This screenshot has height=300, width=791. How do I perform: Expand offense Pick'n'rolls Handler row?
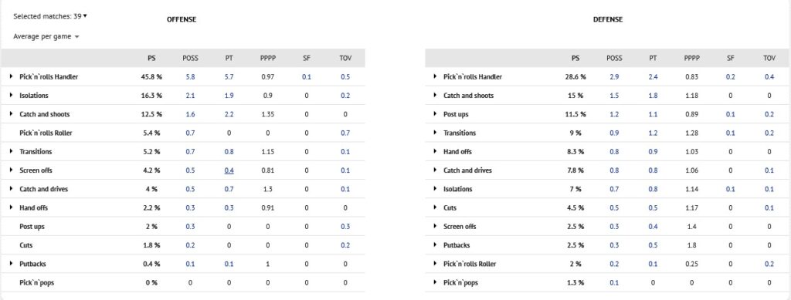click(11, 76)
